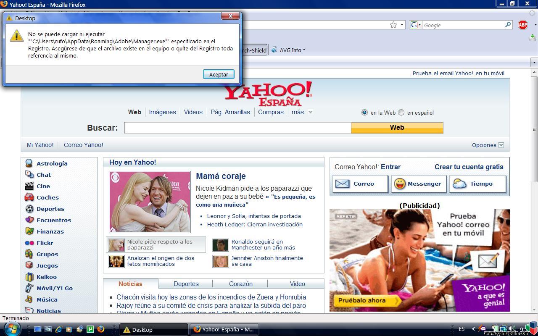Open 'Leonor y Sofía, infantas de portada'
Screen dimensions: 538x336
point(254,216)
